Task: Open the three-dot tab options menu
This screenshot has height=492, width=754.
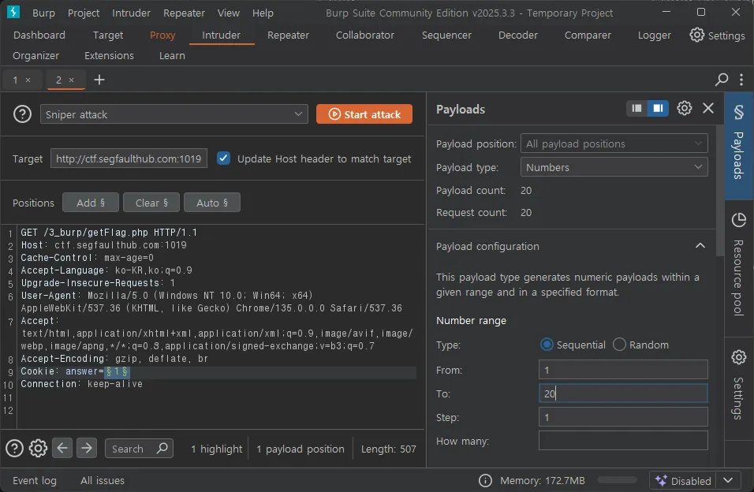Action: (741, 80)
